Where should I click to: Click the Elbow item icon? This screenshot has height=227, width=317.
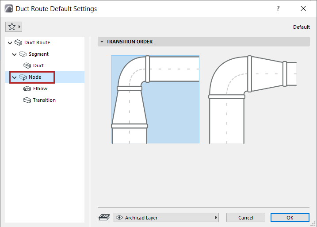[x=27, y=88]
